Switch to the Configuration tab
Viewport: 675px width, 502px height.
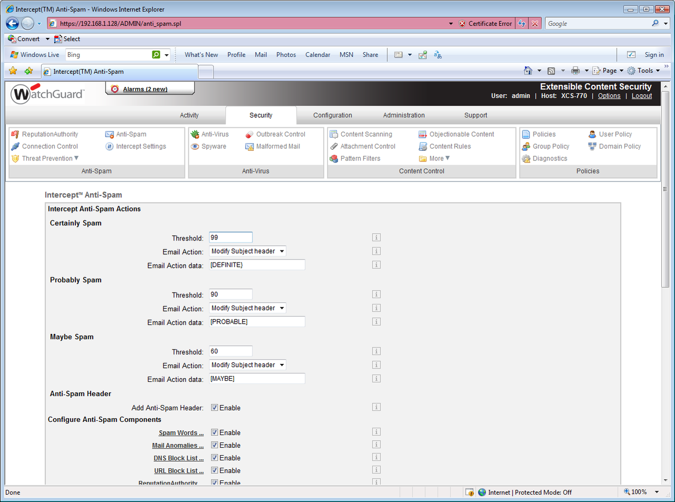click(333, 115)
